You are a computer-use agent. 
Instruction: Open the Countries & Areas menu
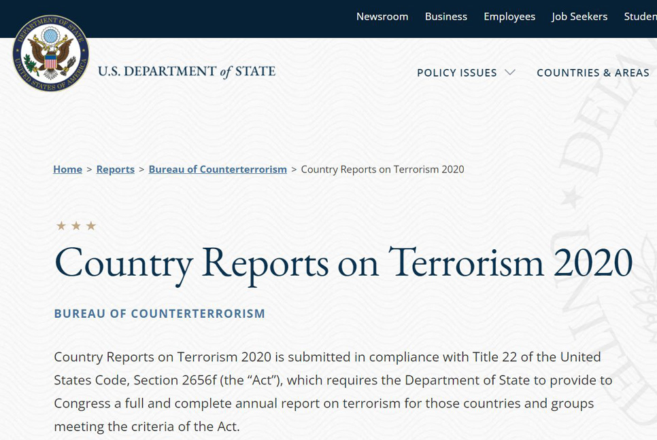[x=593, y=73]
